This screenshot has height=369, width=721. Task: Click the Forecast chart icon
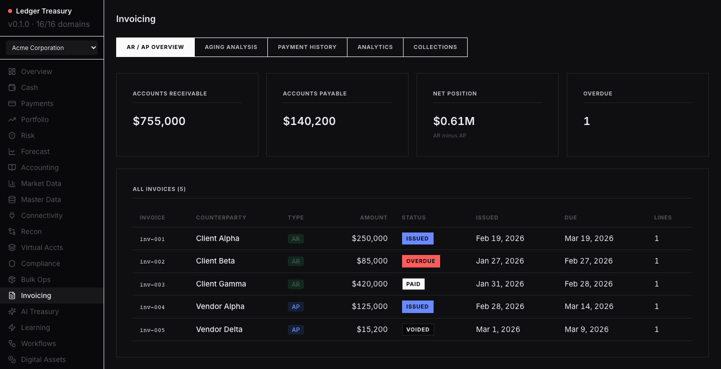(12, 151)
